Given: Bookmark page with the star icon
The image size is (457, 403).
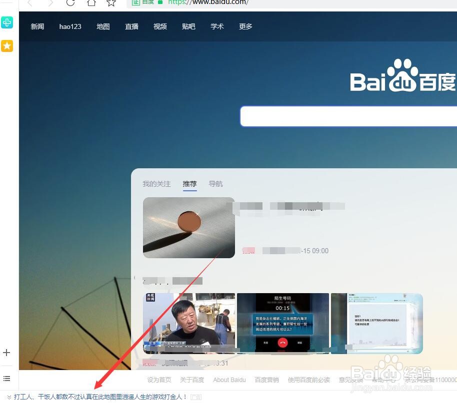Looking at the screenshot, I should (111, 2).
